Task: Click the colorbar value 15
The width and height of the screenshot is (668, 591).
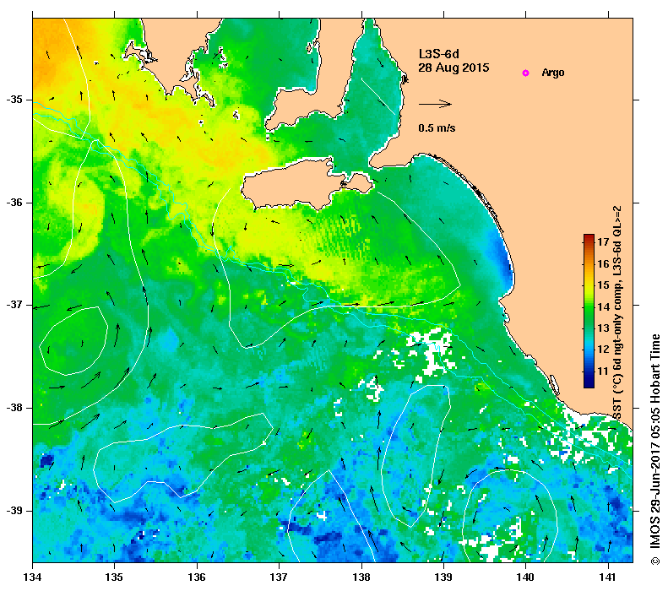Action: 603,285
